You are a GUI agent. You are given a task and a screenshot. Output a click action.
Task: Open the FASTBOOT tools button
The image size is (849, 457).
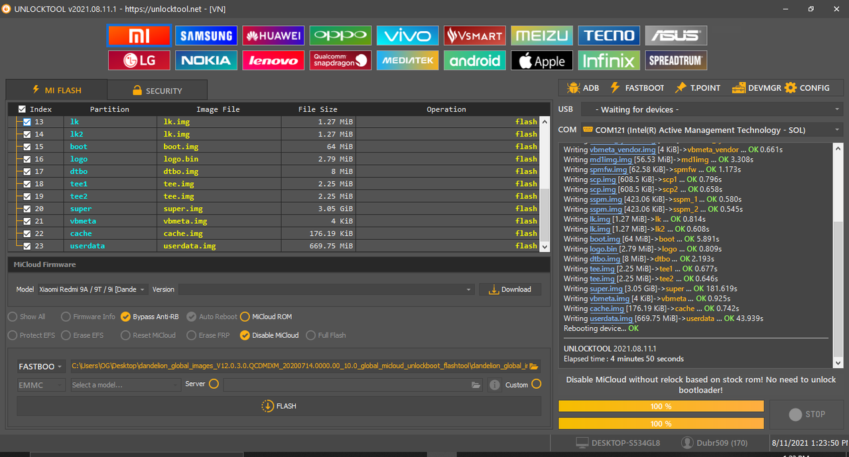pos(636,87)
